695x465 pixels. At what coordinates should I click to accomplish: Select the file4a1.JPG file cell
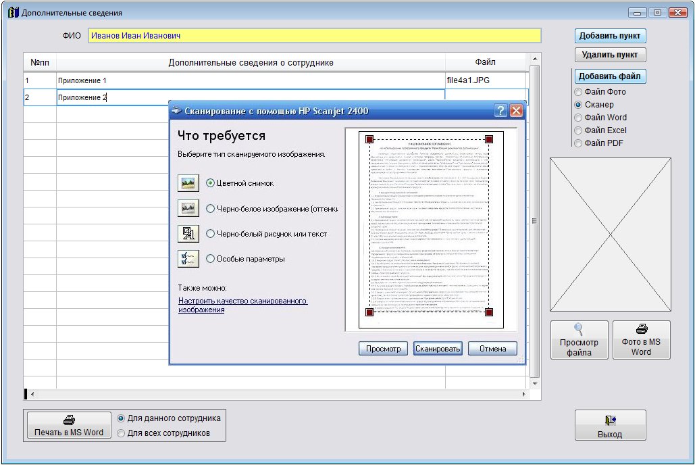(485, 80)
